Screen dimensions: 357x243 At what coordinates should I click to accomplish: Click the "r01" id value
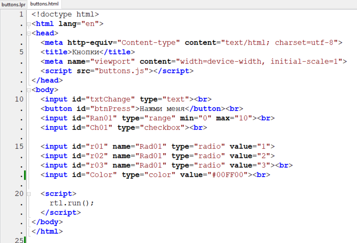[97, 147]
